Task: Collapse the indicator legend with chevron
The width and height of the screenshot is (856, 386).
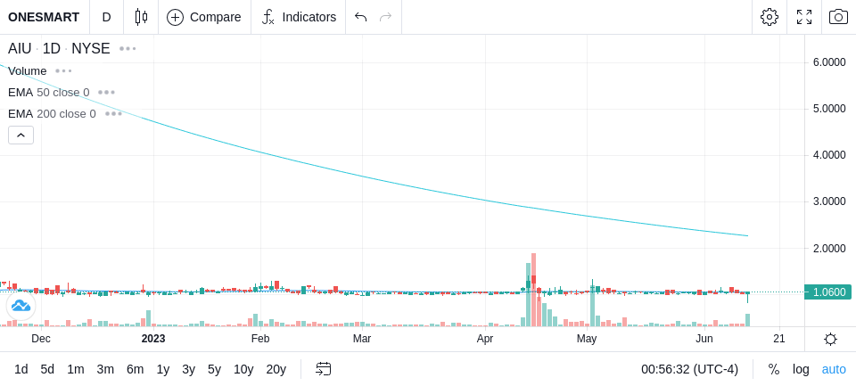Action: [21, 135]
